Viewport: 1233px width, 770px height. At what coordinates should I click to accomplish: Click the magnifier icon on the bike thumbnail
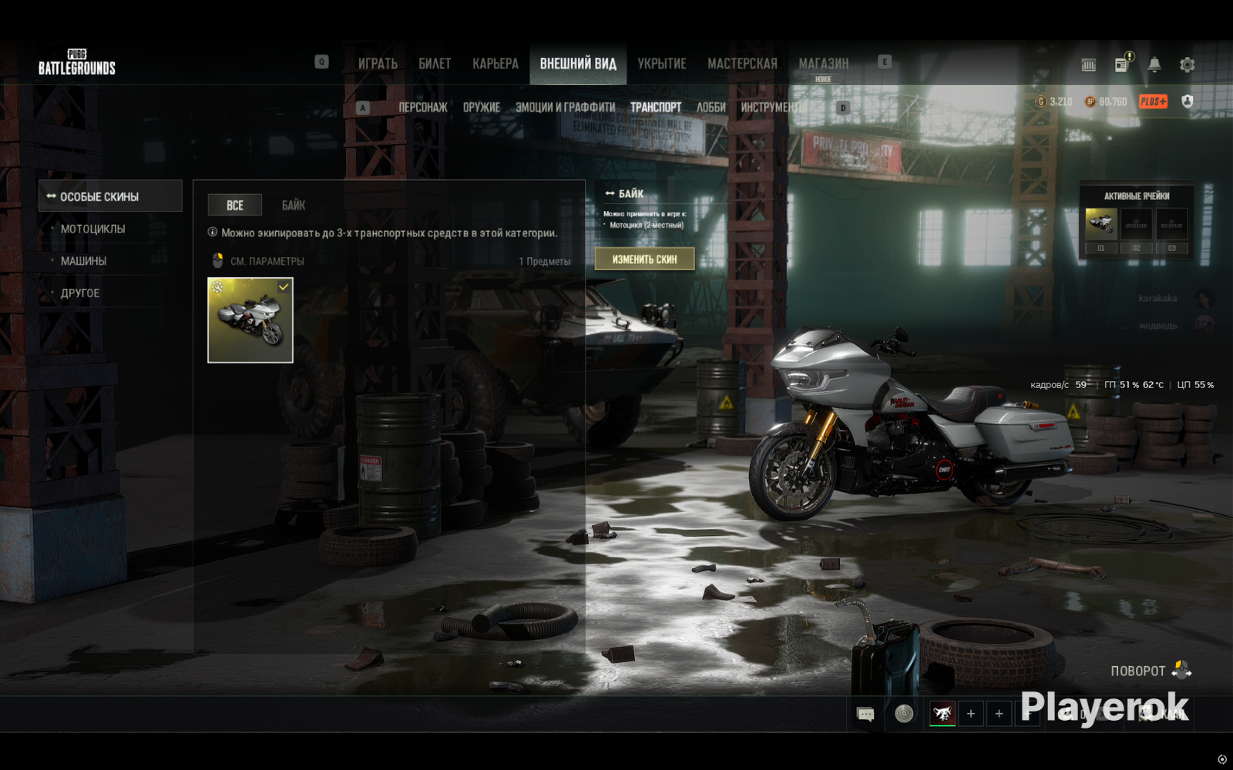[217, 287]
